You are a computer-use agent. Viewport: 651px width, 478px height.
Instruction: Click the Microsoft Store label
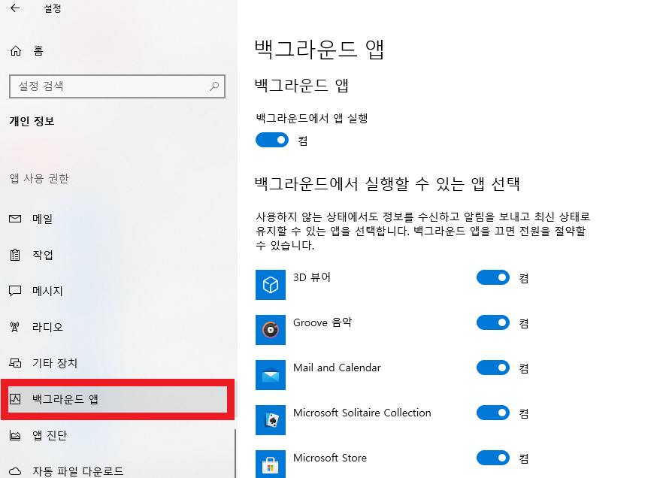[x=330, y=458]
